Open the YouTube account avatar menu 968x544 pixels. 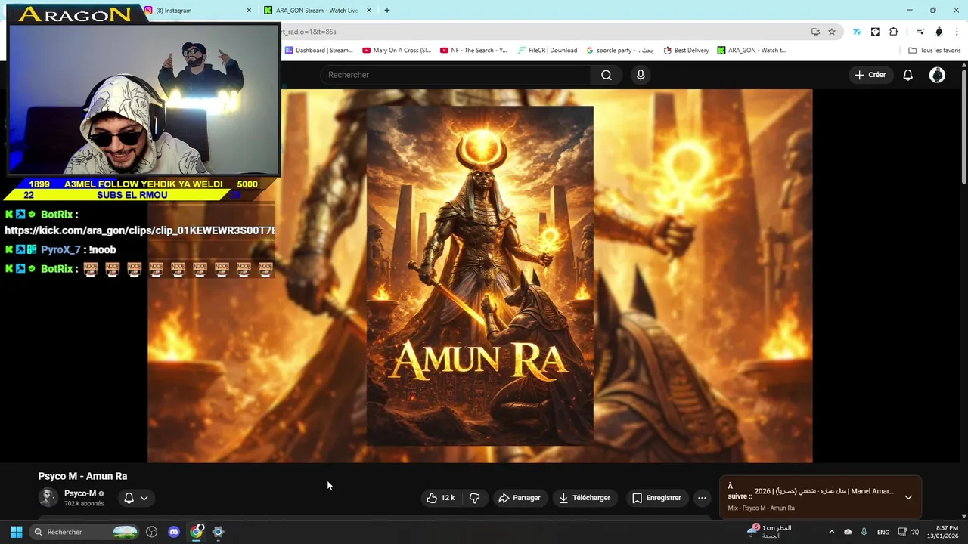[937, 75]
